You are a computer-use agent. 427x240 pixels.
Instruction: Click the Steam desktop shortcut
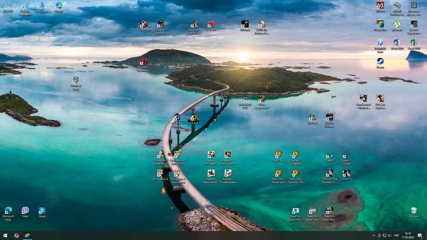(380, 63)
